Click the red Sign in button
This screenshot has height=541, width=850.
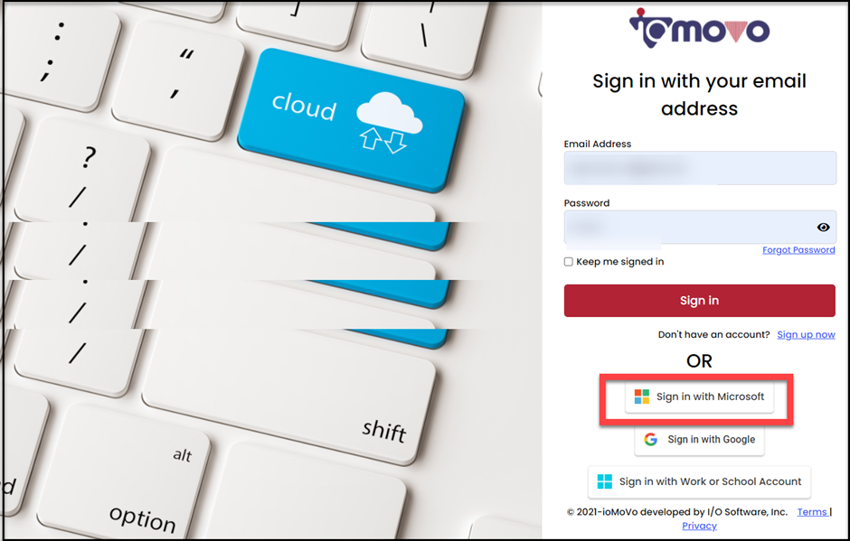click(x=699, y=301)
